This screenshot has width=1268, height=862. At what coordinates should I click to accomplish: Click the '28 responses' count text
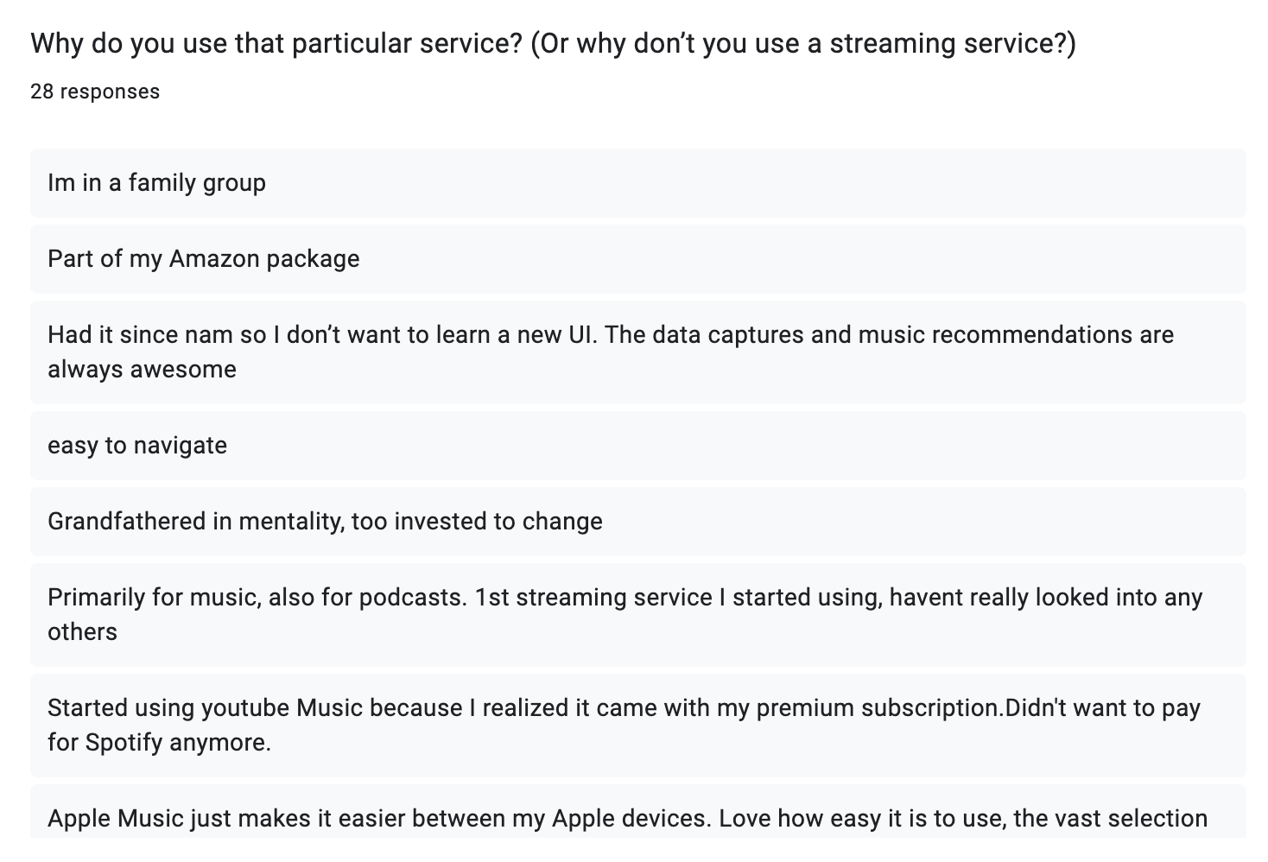click(x=95, y=92)
